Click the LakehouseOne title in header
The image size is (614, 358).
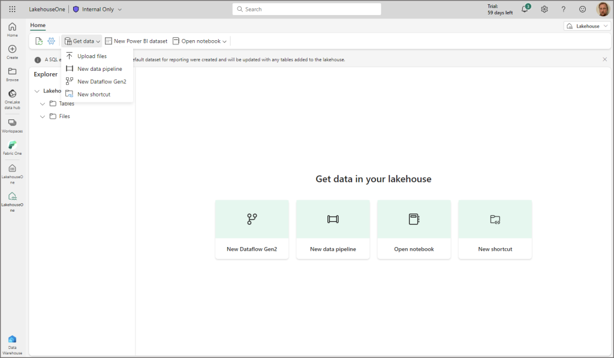point(47,10)
